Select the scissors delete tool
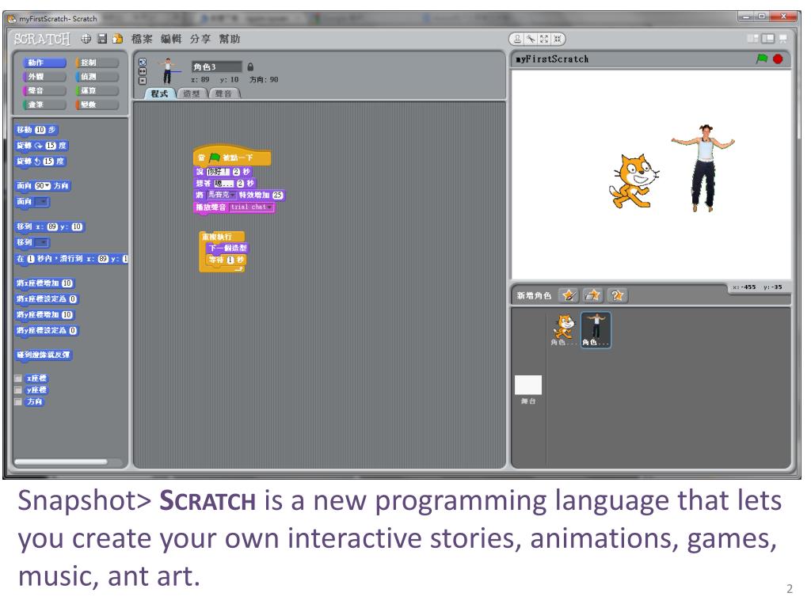 tap(531, 39)
